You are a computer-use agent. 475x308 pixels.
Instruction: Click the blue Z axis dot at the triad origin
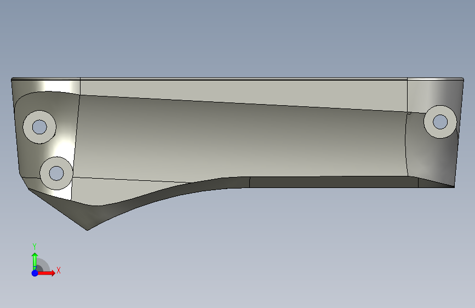point(35,273)
